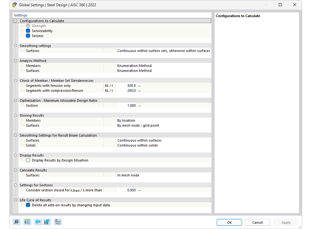Collapse the Configurations to Calculate section
Image resolution: width=312 pixels, height=229 pixels.
coord(16,21)
